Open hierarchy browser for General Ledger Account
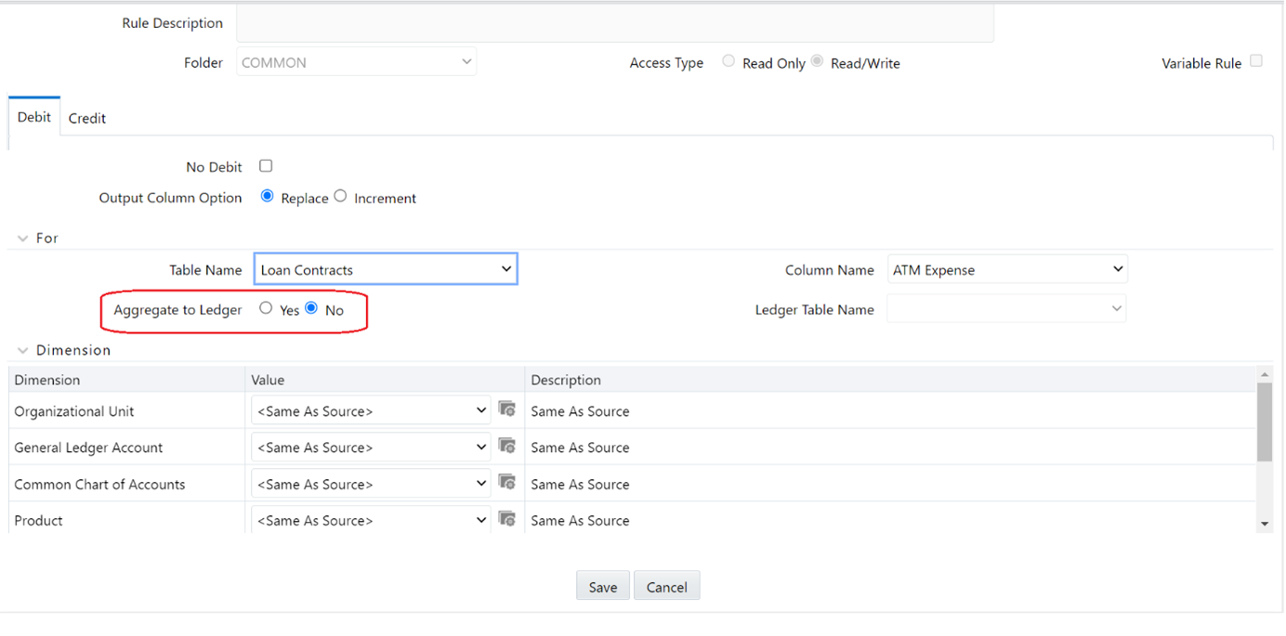The image size is (1286, 636). (x=507, y=446)
